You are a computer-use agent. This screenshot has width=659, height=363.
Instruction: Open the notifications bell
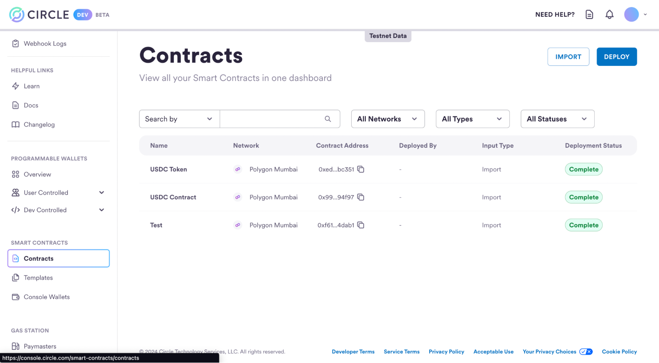[609, 14]
